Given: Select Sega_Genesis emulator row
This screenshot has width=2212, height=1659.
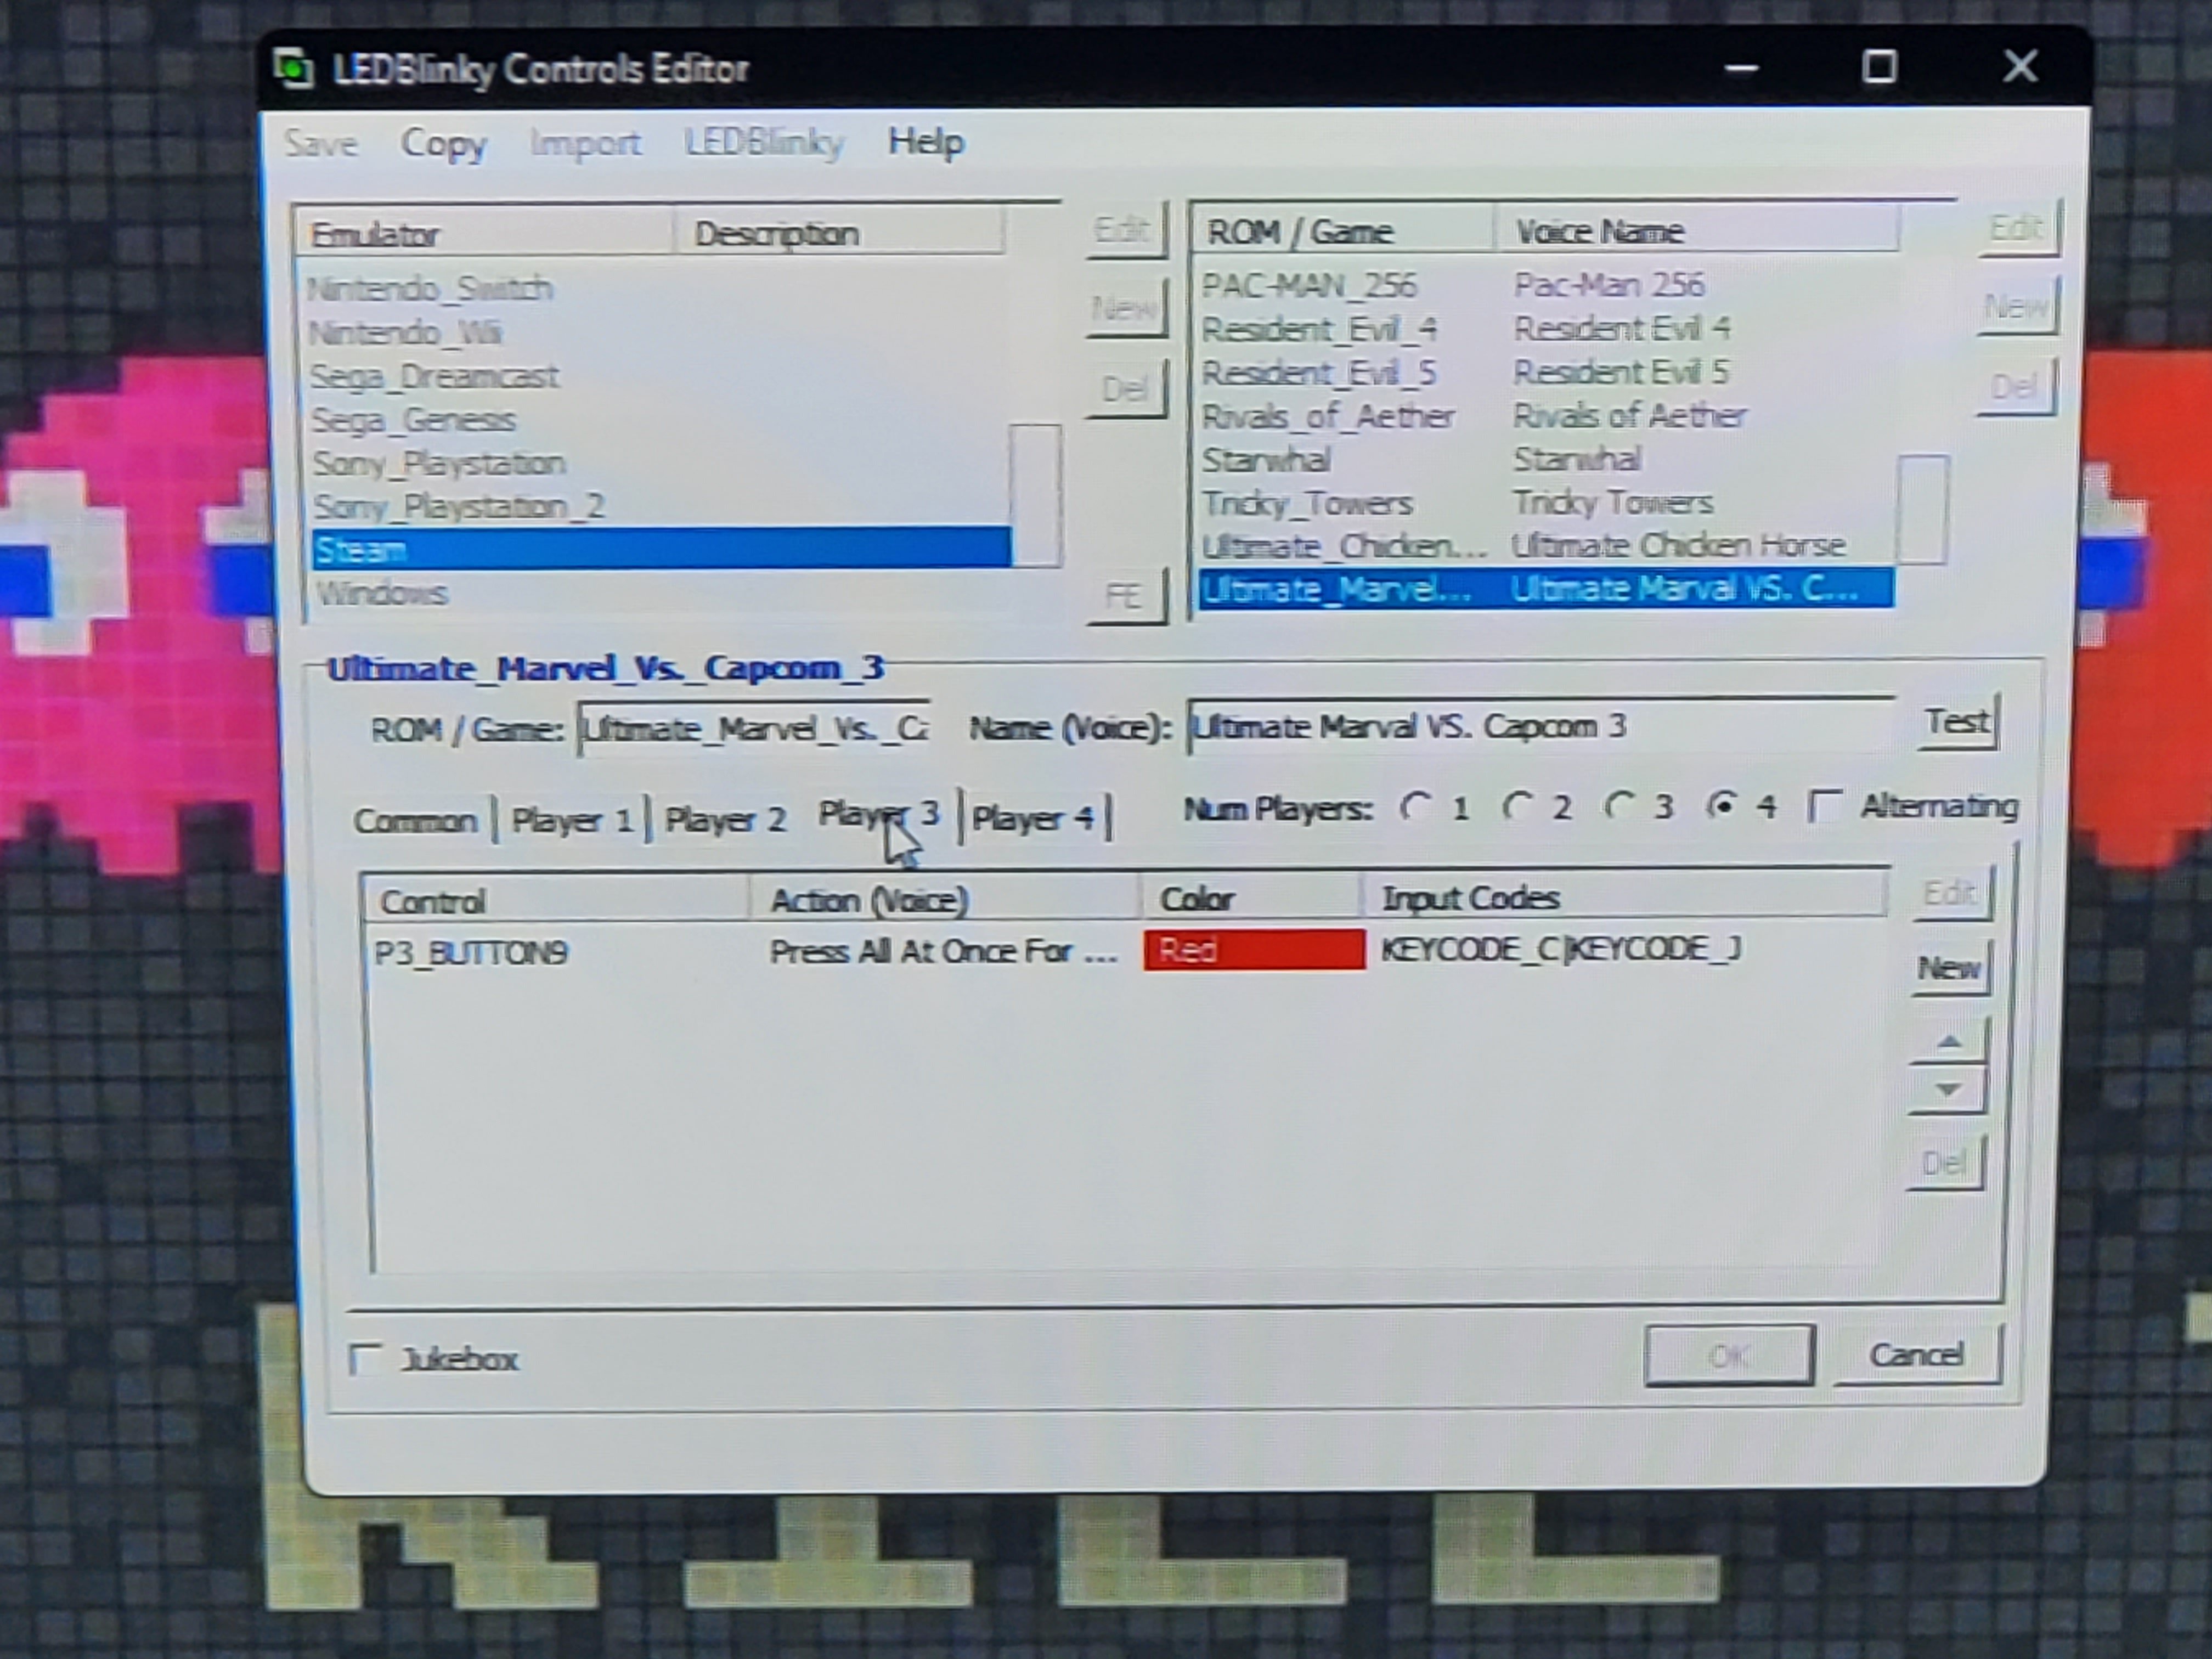Looking at the screenshot, I should pos(657,420).
